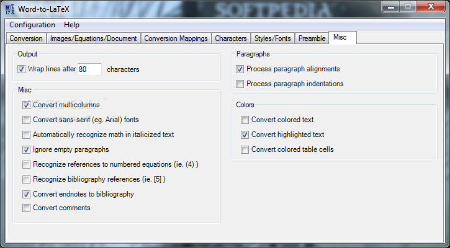Click the Word-to-LaTeX application icon in title bar

click(x=10, y=9)
